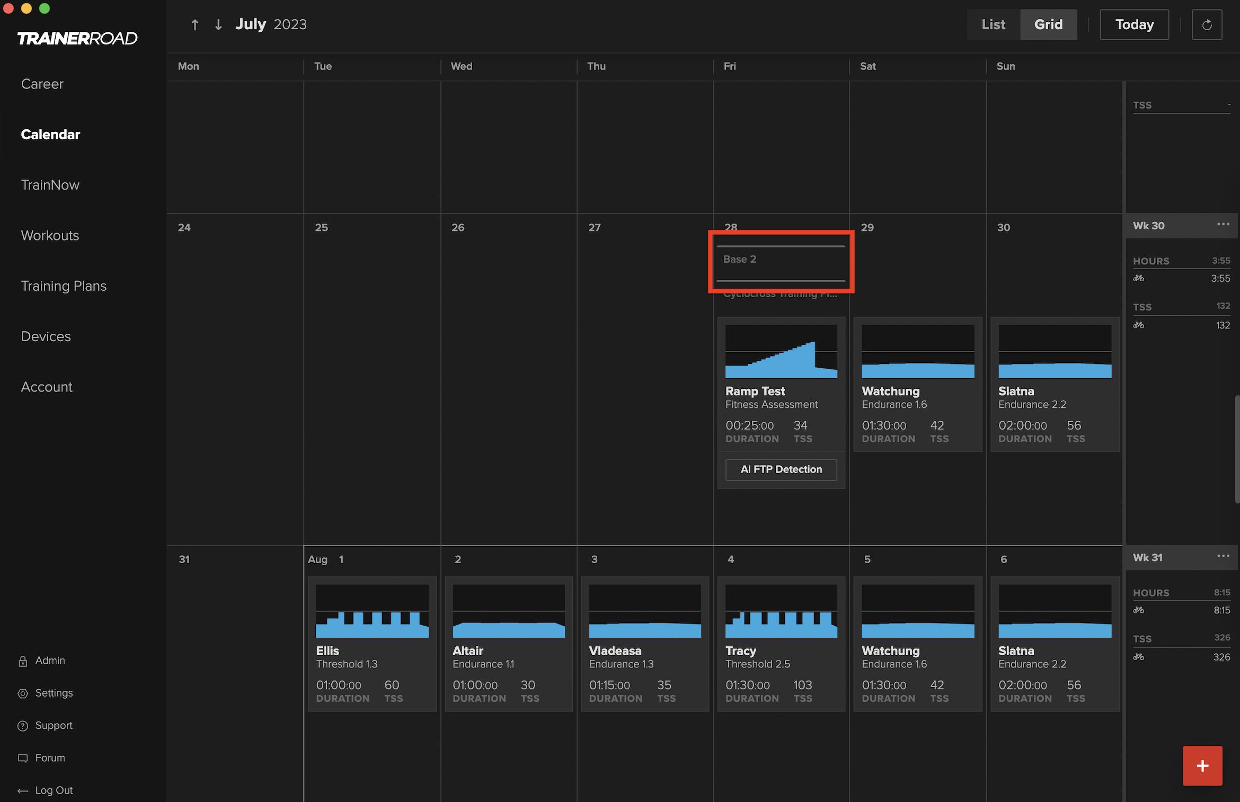The image size is (1240, 802).
Task: Click the Log Out link
Action: [x=54, y=790]
